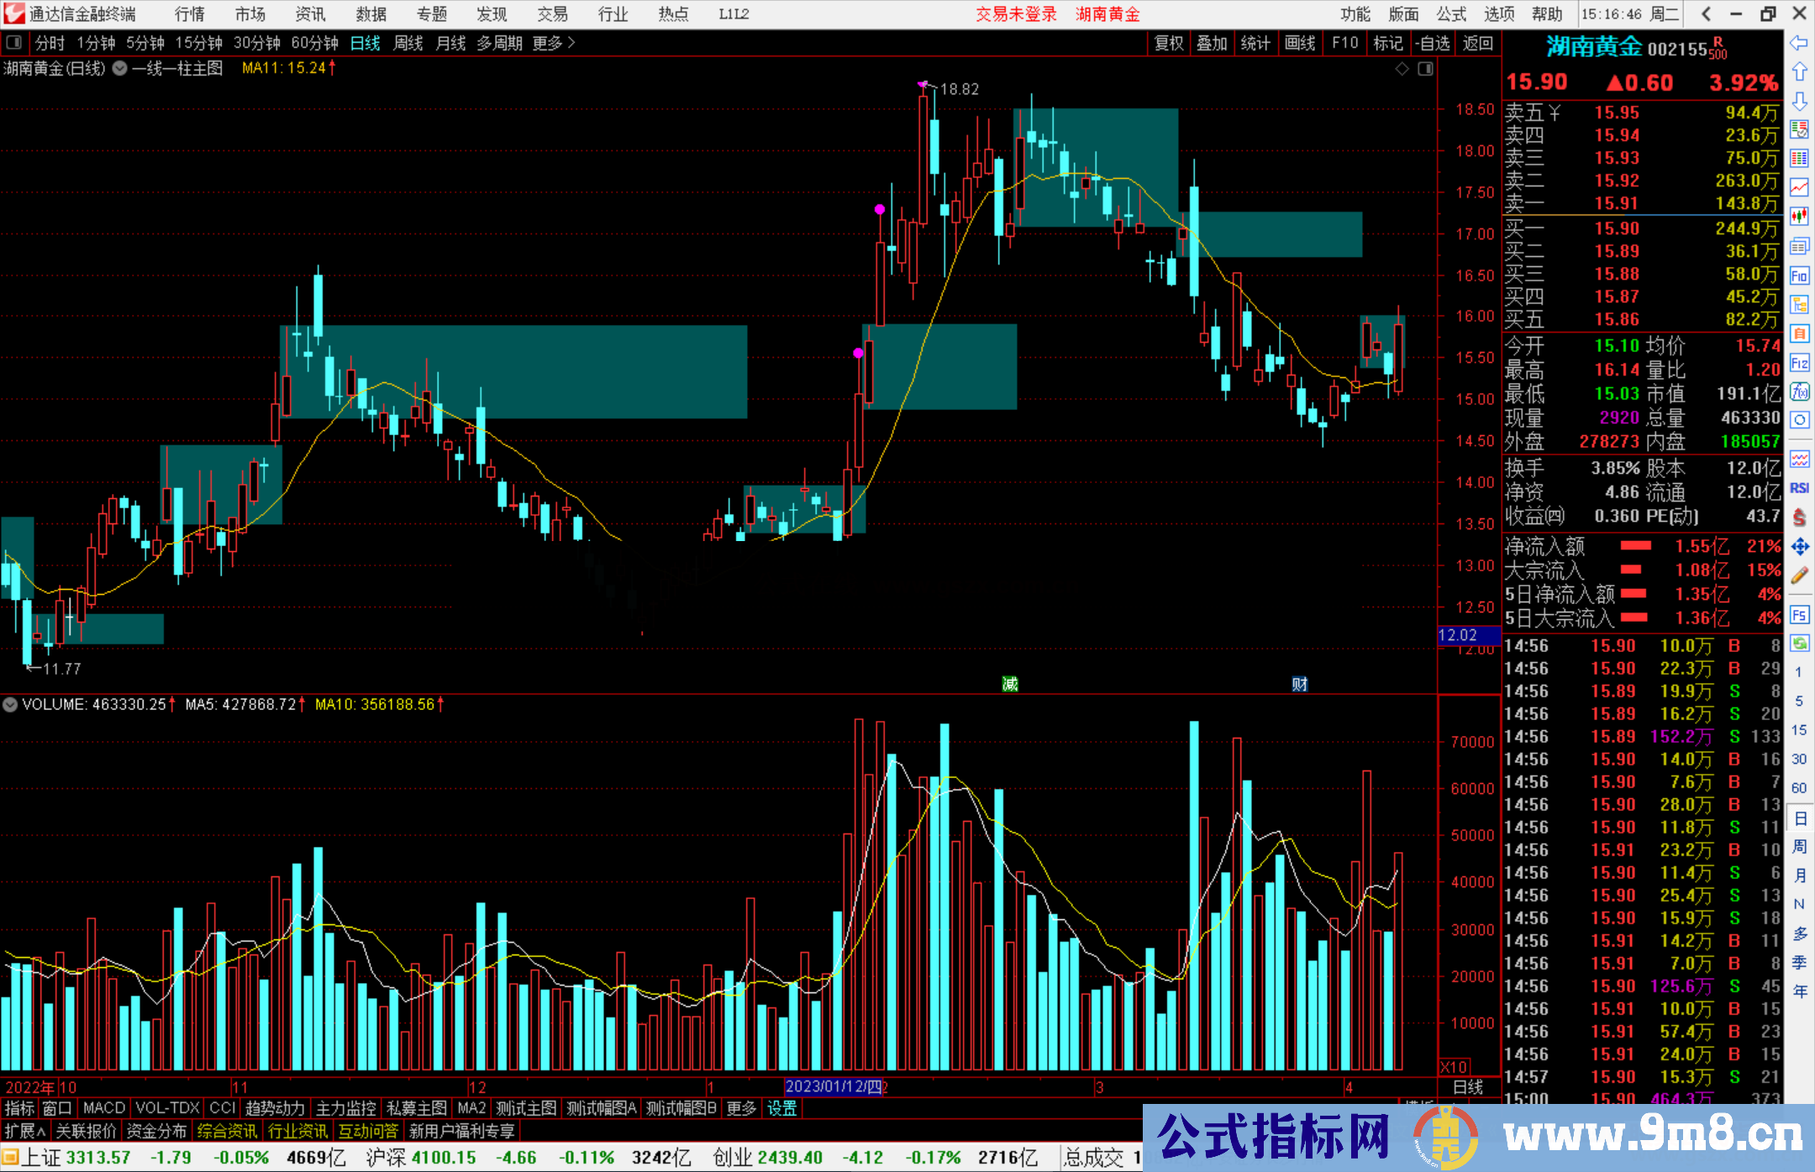Click the back arrow sidebar icon
The width and height of the screenshot is (1815, 1172).
coord(1799,42)
